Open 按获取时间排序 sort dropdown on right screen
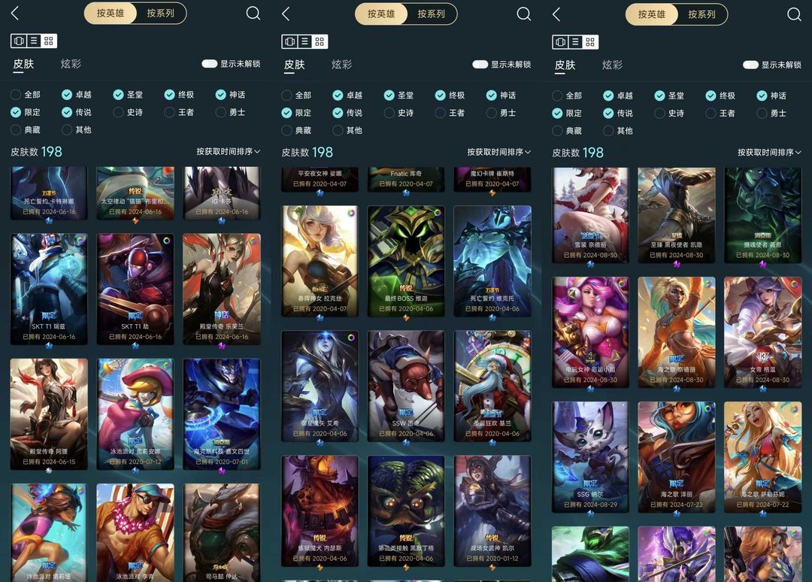This screenshot has height=582, width=812. [770, 152]
